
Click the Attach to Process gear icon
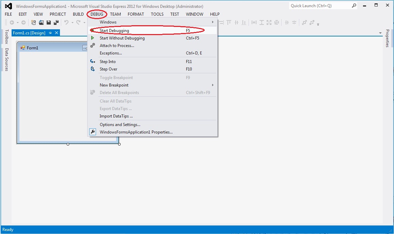coord(93,46)
